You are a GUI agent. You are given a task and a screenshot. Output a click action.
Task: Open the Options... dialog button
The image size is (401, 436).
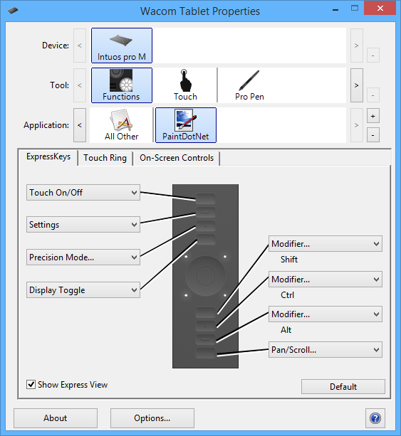tap(152, 418)
